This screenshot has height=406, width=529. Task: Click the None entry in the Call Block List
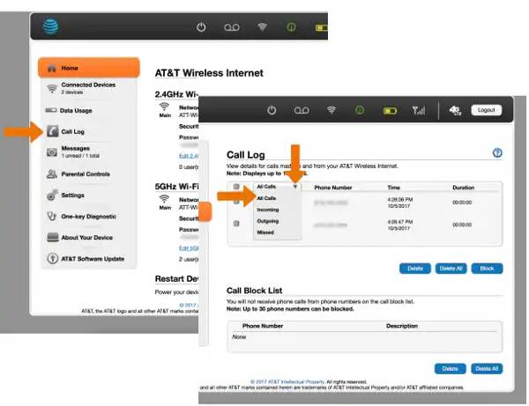coord(239,337)
